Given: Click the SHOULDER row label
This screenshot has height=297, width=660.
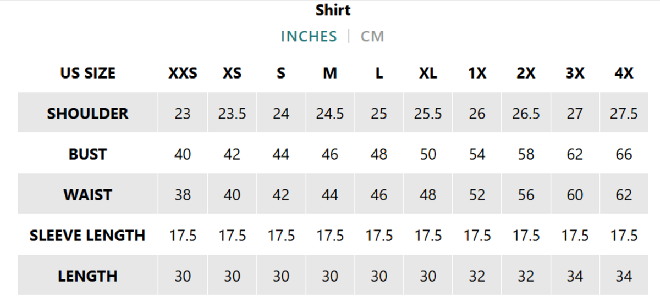Looking at the screenshot, I should pos(88,114).
